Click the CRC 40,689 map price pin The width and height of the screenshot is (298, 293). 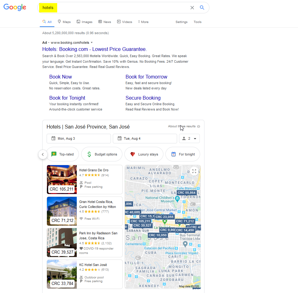point(133,212)
